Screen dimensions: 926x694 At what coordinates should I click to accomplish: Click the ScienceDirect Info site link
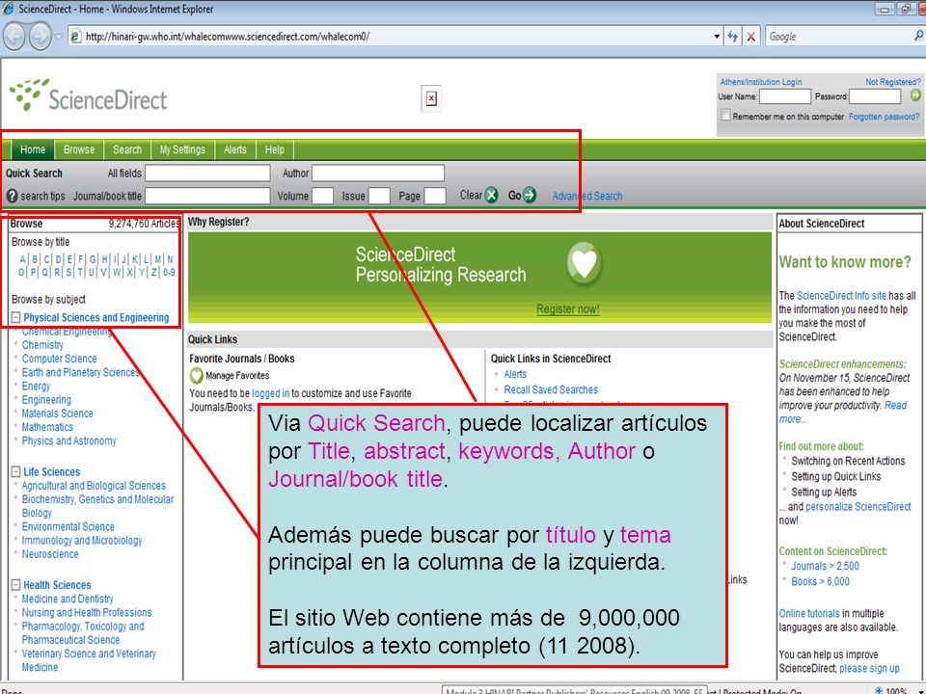841,296
